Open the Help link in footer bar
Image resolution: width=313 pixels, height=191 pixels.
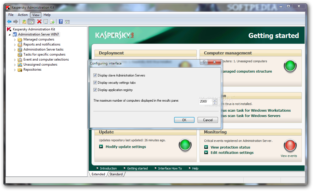(195, 168)
